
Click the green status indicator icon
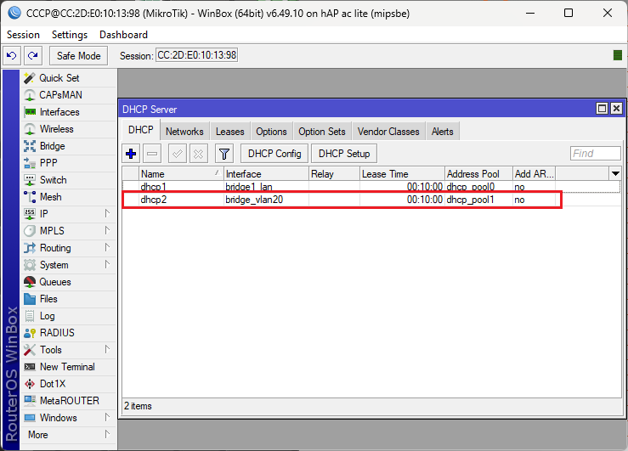click(x=618, y=55)
